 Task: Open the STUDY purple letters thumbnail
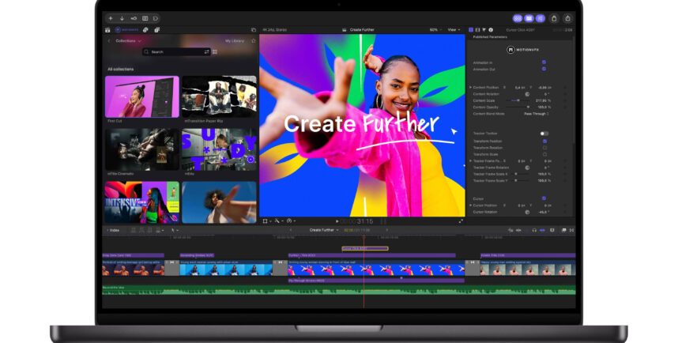(219, 149)
